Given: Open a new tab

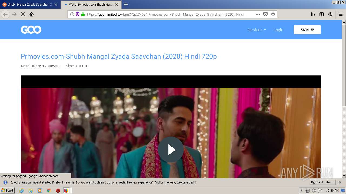Looking at the screenshot, I should click(126, 4).
